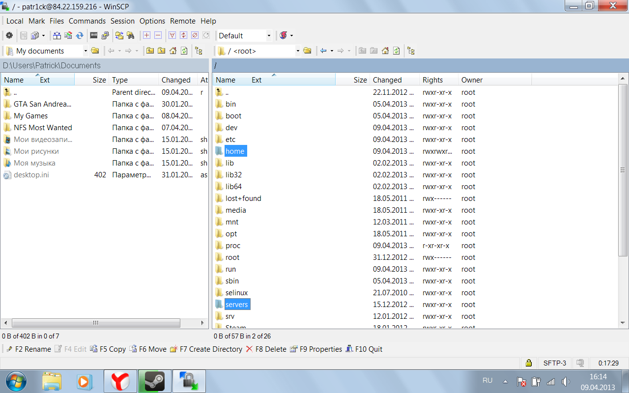Viewport: 629px width, 393px height.
Task: Click the Synchronize toolbar icon
Action: 68,35
